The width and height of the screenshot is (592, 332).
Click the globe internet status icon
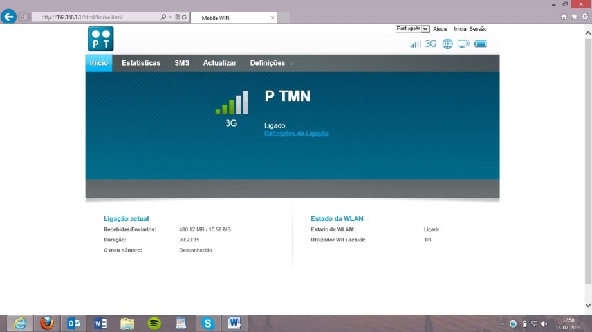[447, 44]
